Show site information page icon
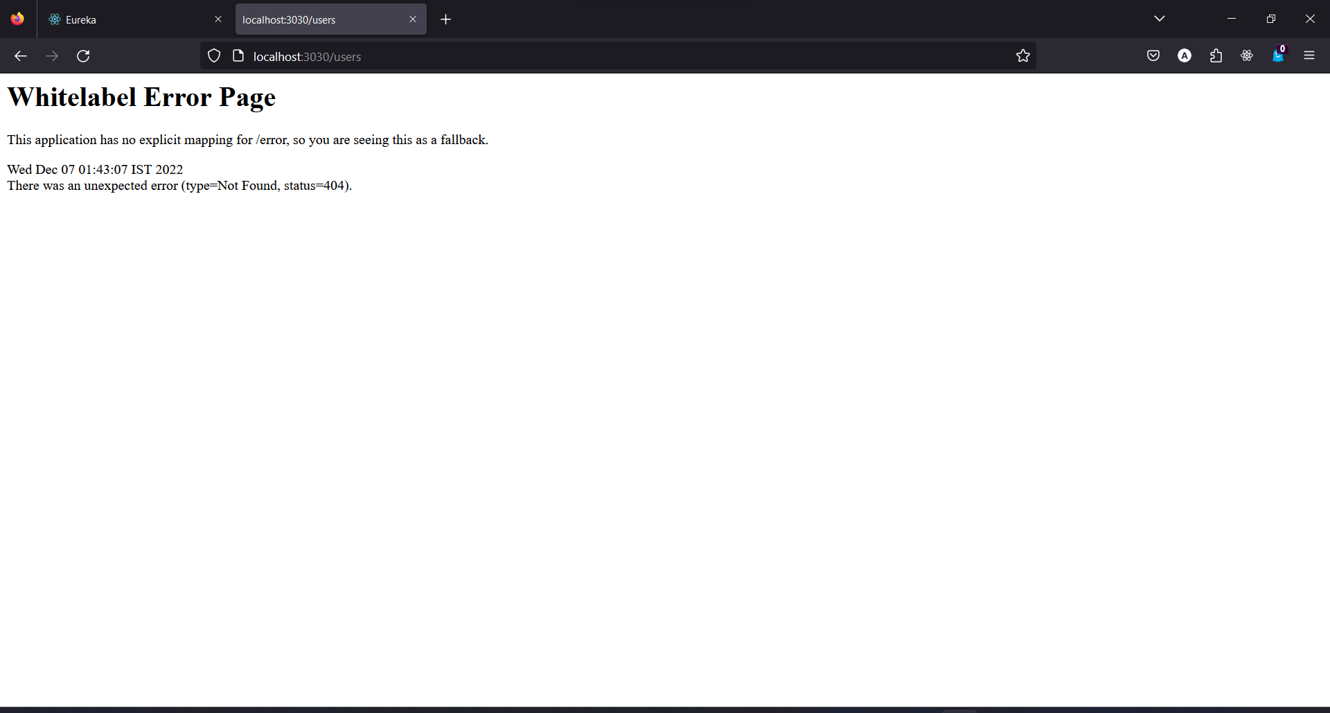The width and height of the screenshot is (1330, 713). coord(238,56)
